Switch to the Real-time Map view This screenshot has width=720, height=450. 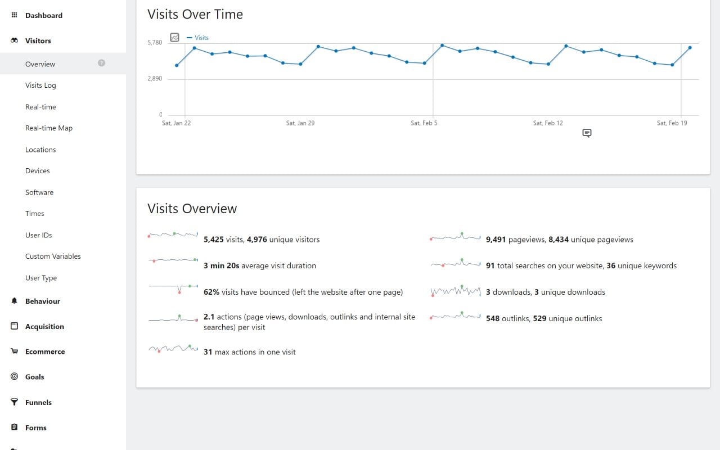tap(49, 128)
